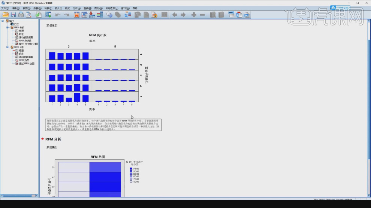Select the RFM block description text box
The width and height of the screenshot is (371, 208).
coord(103,125)
